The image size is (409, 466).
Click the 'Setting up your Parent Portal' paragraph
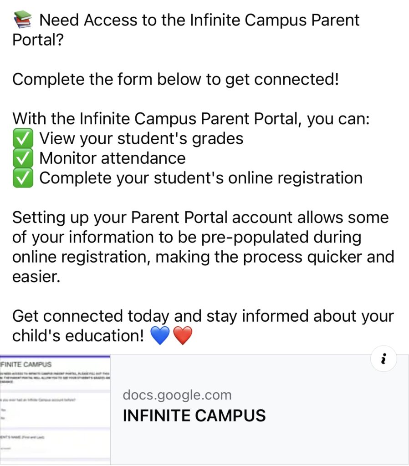203,247
